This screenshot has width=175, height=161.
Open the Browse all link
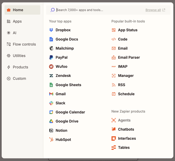[153, 10]
